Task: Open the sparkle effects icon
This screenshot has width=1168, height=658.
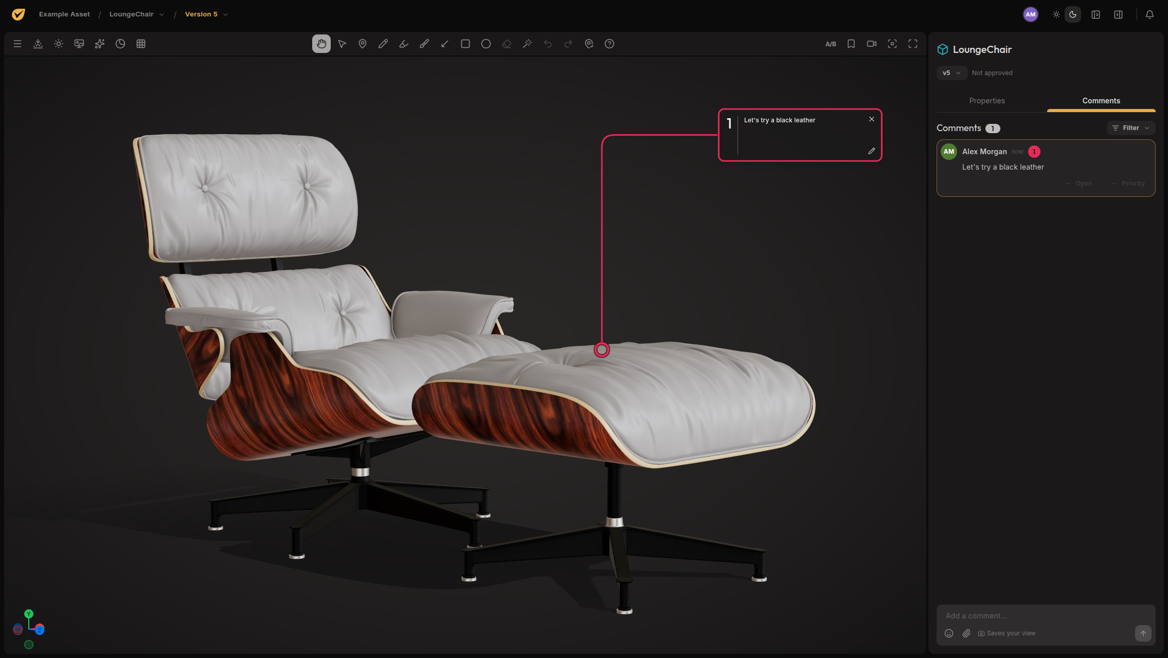Action: (100, 44)
